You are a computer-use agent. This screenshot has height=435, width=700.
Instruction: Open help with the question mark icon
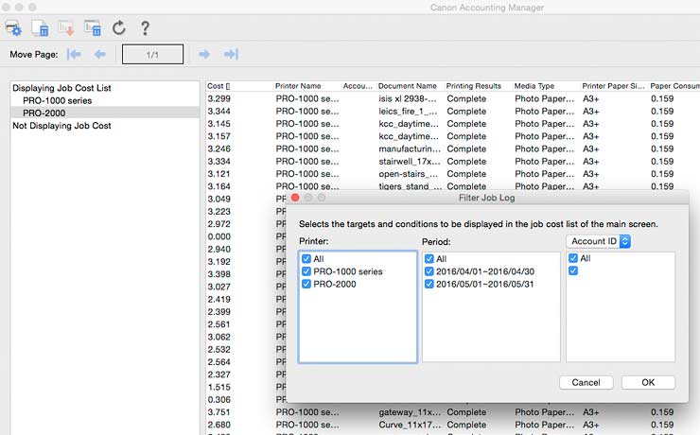[x=145, y=28]
